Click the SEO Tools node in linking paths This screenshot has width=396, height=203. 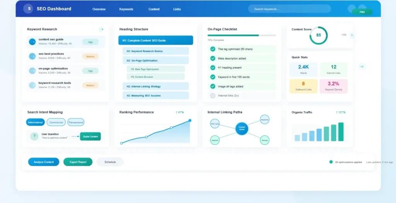pyautogui.click(x=215, y=123)
